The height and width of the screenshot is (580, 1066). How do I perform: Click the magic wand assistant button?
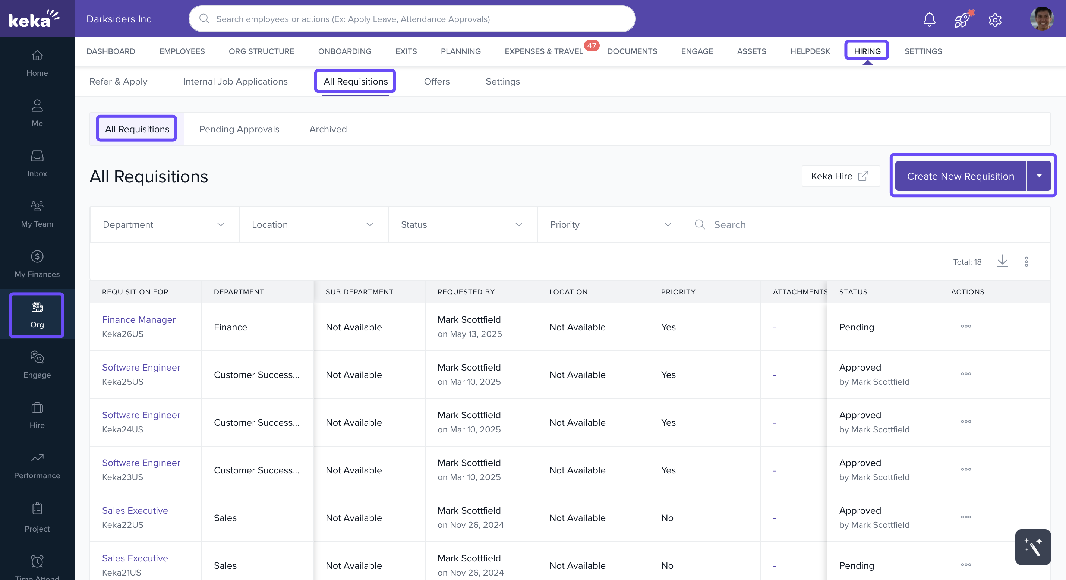(x=1033, y=547)
